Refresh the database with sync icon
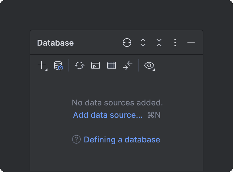Image resolution: width=233 pixels, height=172 pixels. pos(80,65)
